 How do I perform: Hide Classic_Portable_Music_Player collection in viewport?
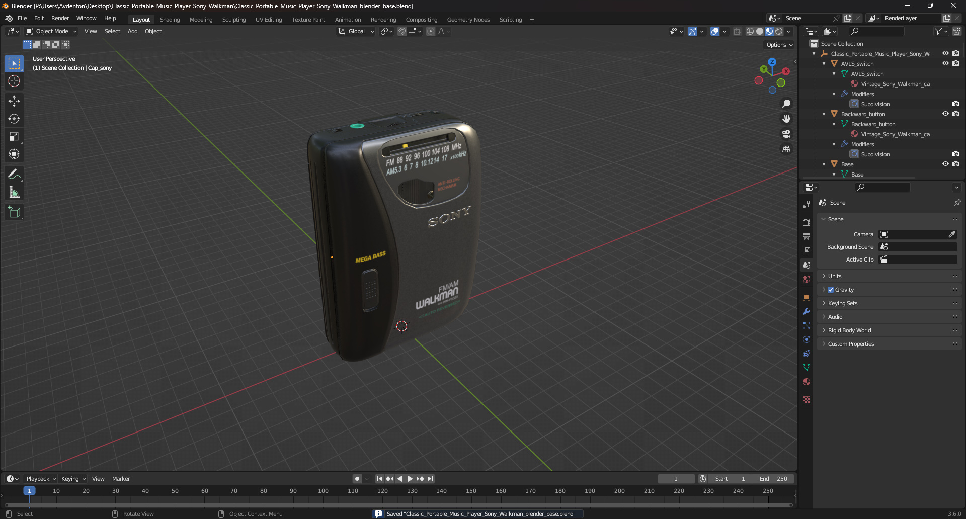pyautogui.click(x=945, y=53)
